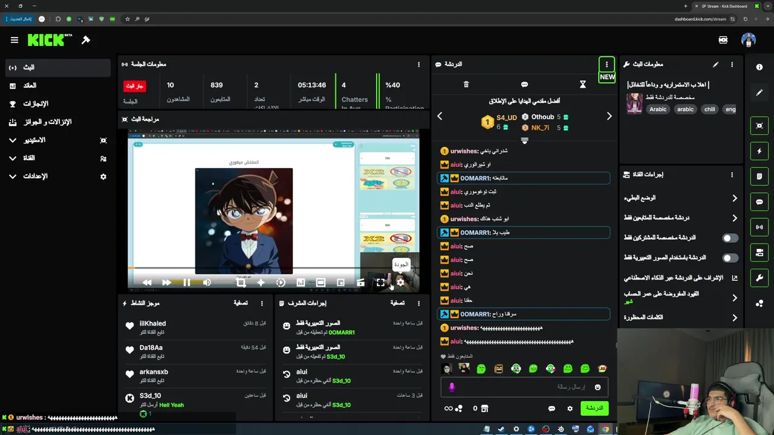
Task: Click the hourglass icon in chat toolbar
Action: coord(583,85)
